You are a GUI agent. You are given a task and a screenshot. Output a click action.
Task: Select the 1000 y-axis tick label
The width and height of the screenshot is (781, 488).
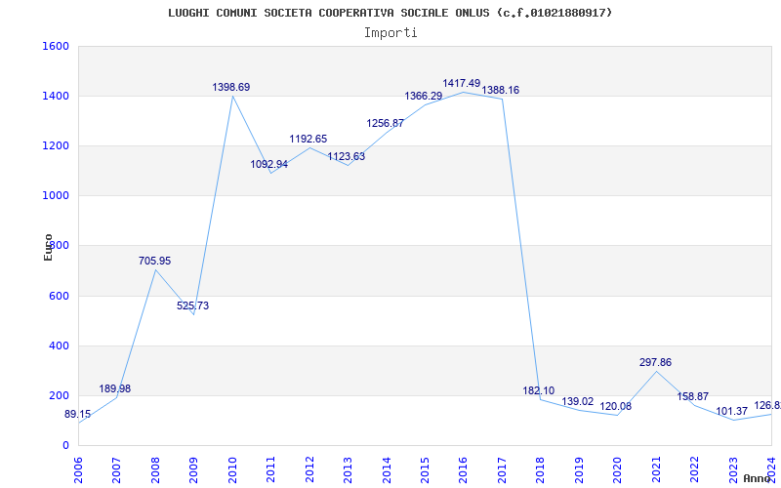56,196
